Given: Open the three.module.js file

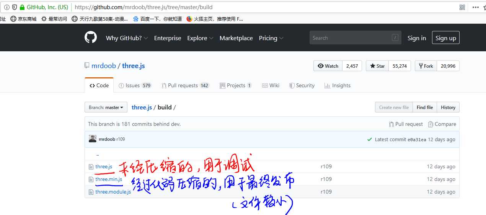Looking at the screenshot, I should (113, 192).
